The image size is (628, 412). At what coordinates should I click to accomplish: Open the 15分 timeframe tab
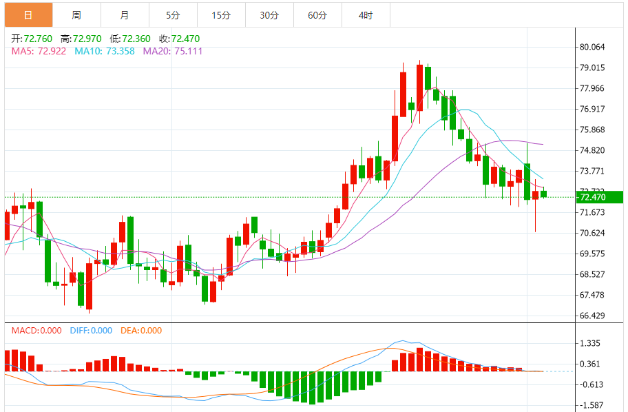pyautogui.click(x=221, y=15)
